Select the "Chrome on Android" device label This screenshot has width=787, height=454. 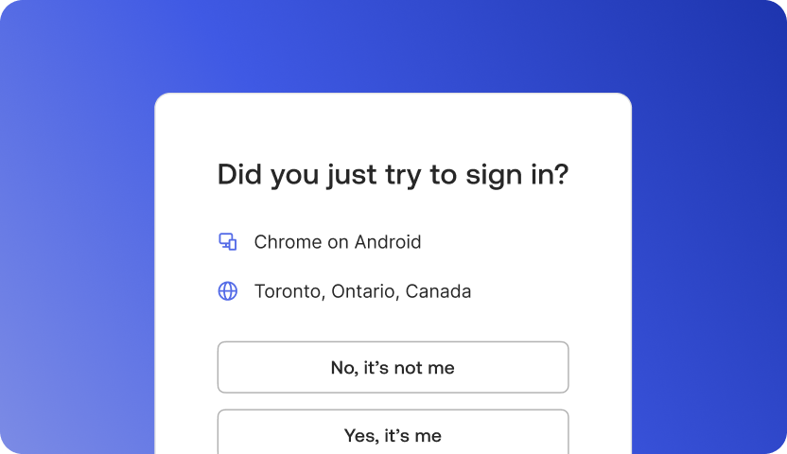coord(338,242)
